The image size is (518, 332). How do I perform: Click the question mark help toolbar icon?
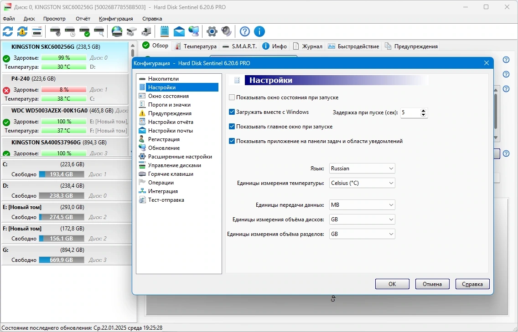point(245,32)
